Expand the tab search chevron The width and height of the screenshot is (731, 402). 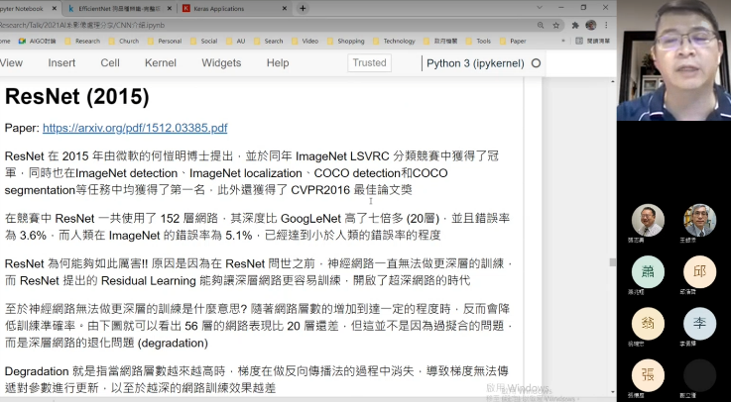click(x=539, y=7)
